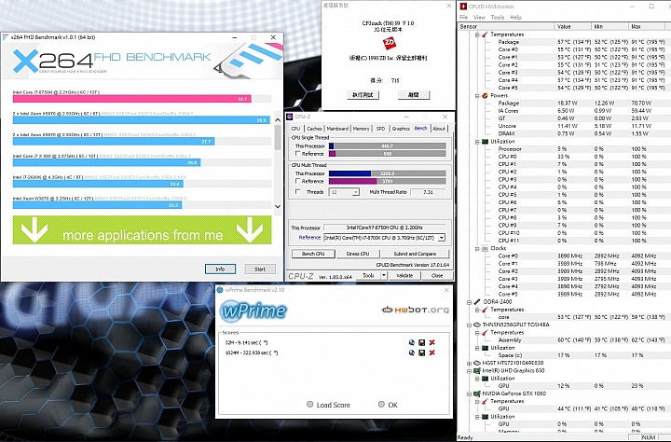Click the Powers flame icon in HWMonitor

[486, 95]
